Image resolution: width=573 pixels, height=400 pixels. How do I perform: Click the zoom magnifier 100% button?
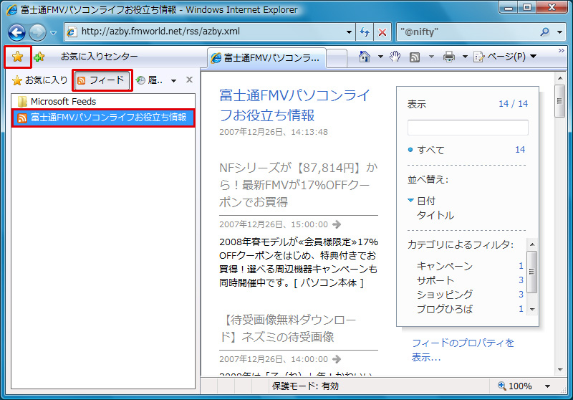pos(514,386)
